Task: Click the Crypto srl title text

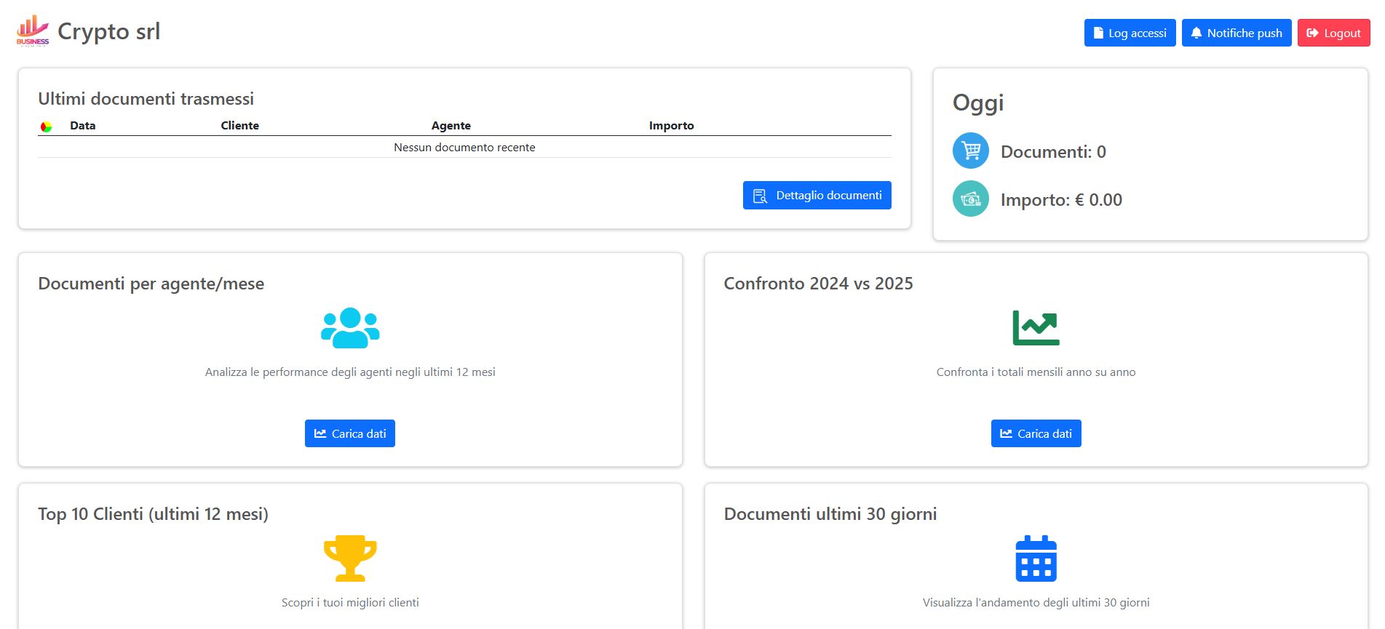Action: coord(109,31)
